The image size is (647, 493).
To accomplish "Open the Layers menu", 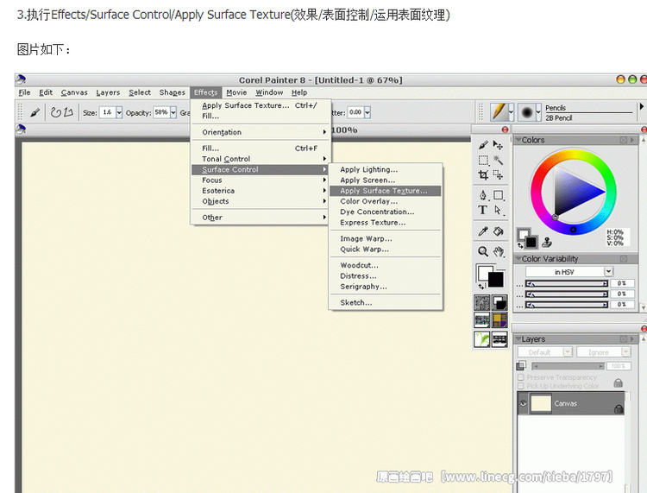I will pos(108,92).
